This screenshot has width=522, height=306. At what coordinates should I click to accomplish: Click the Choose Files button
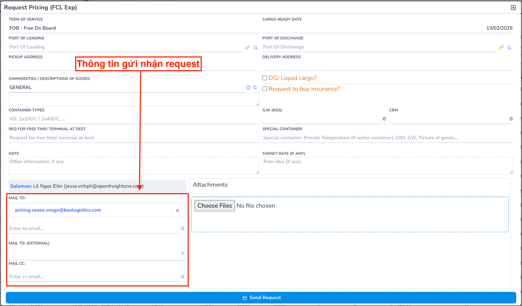(214, 205)
